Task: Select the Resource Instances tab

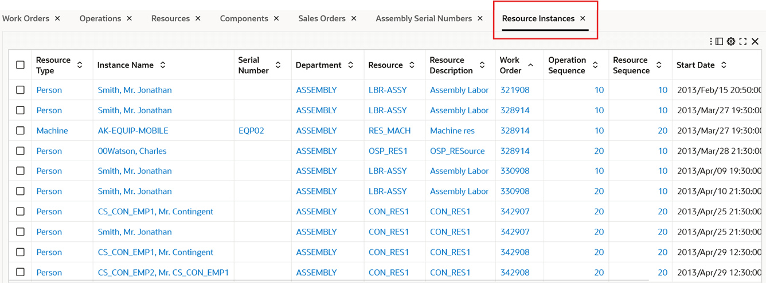Action: pos(538,18)
